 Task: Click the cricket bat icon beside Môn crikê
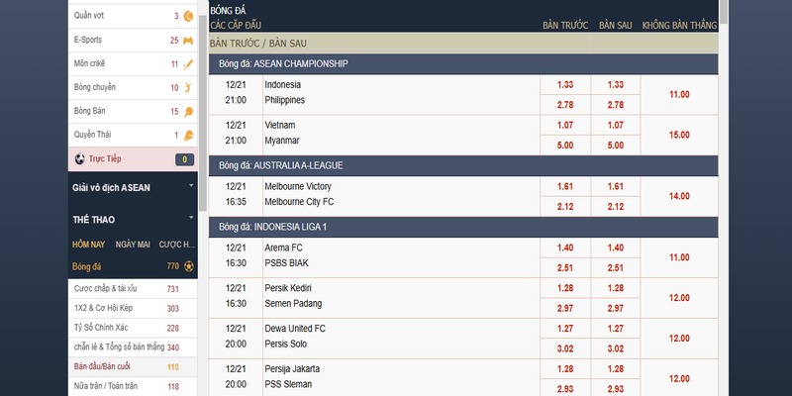coord(188,64)
